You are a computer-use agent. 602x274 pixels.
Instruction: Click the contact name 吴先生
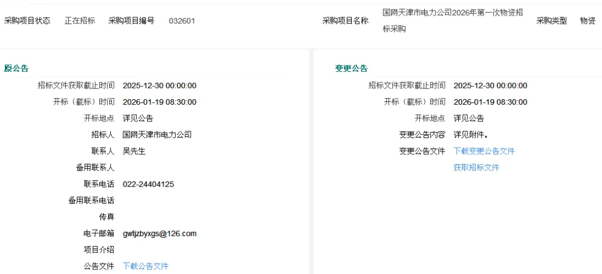tap(134, 151)
